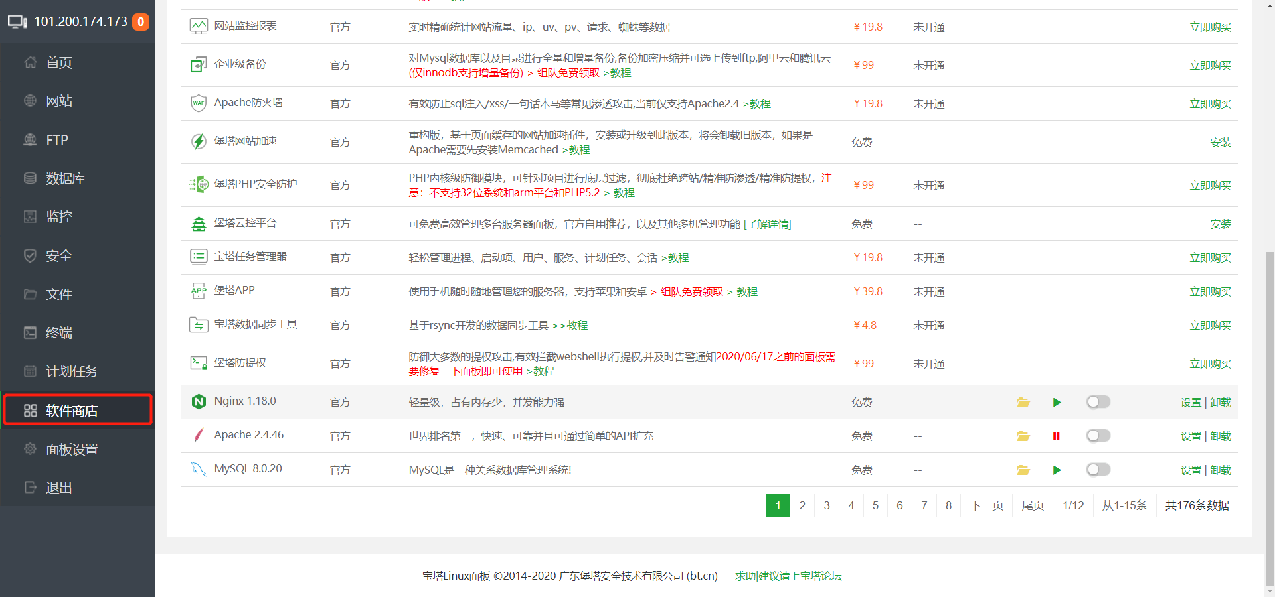Click the green play icon for MySQL 8.0.20

[x=1057, y=470]
